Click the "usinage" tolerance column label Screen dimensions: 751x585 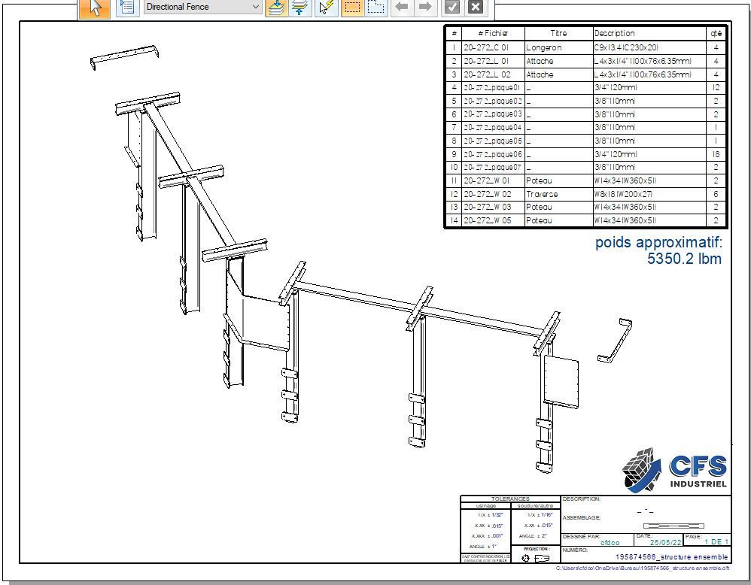(486, 505)
